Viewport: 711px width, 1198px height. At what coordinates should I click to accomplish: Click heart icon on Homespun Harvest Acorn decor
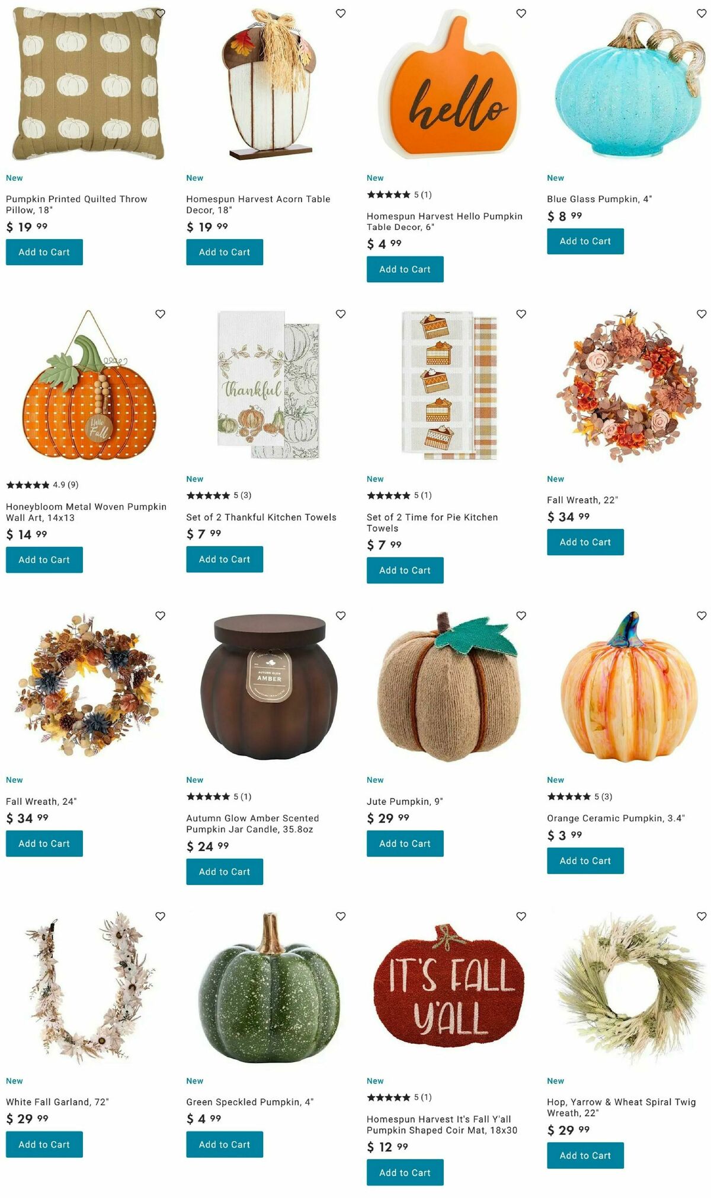(x=341, y=13)
